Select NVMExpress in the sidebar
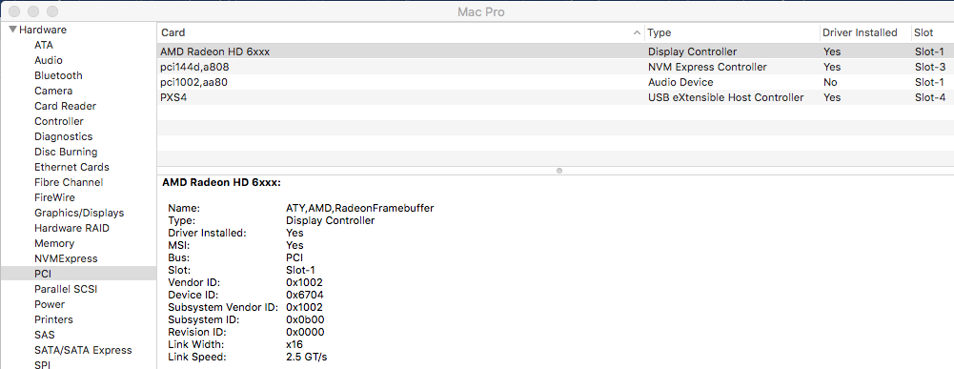This screenshot has height=369, width=954. pyautogui.click(x=66, y=258)
